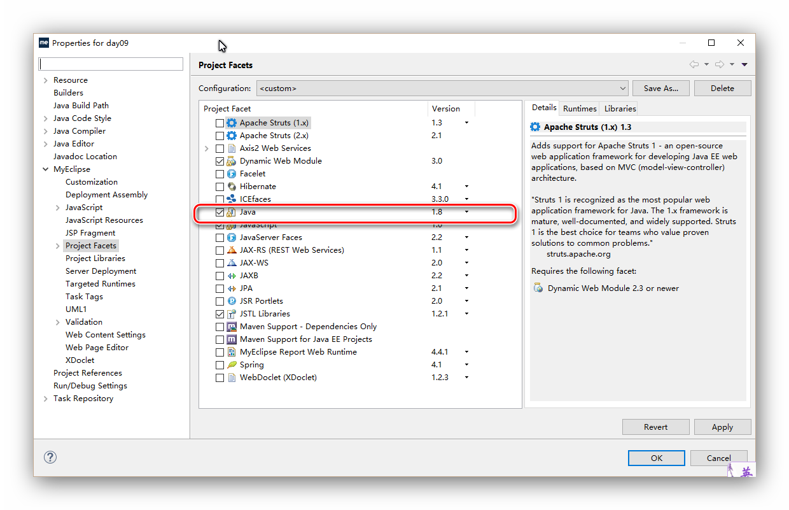Expand the Resource tree node

click(x=45, y=80)
